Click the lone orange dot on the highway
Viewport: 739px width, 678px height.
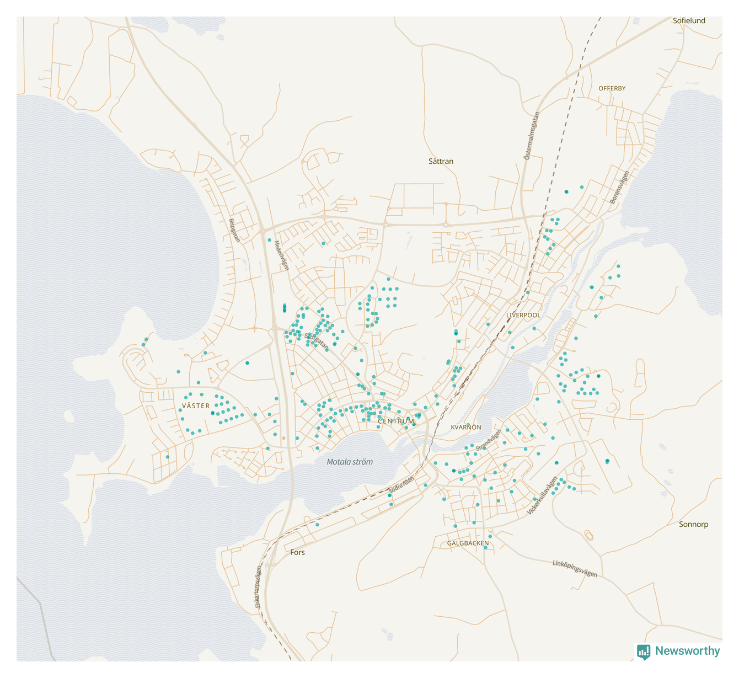coord(284,438)
